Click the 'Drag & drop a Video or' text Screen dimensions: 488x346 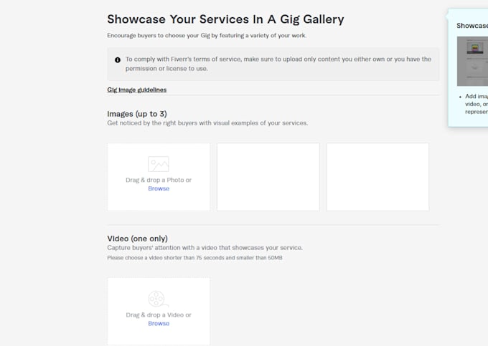click(159, 315)
